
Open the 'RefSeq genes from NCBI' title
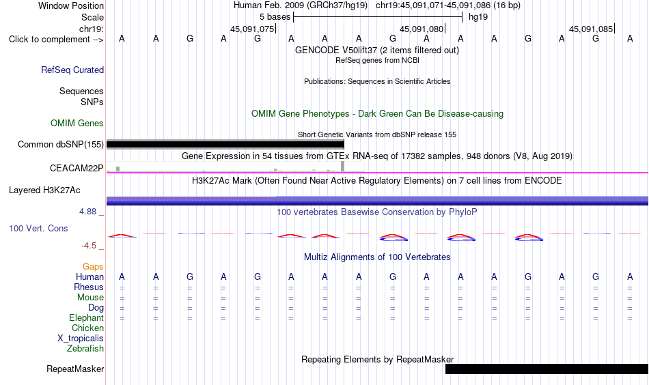coord(377,60)
